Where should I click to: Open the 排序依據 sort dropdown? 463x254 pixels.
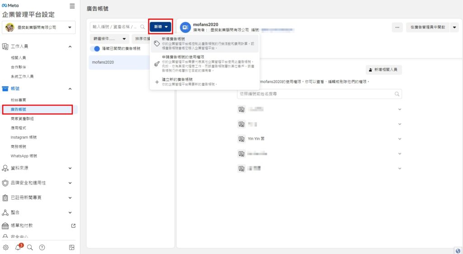[x=141, y=39]
